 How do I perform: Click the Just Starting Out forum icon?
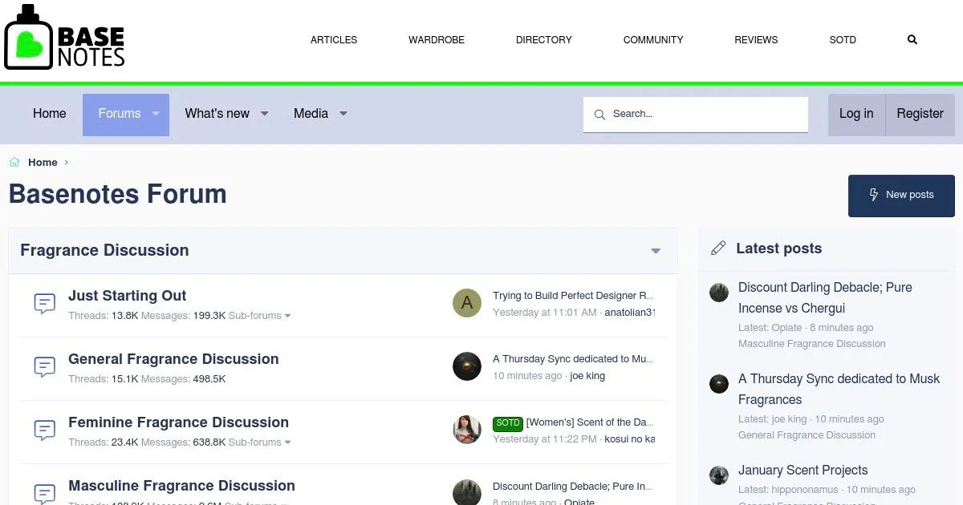45,304
